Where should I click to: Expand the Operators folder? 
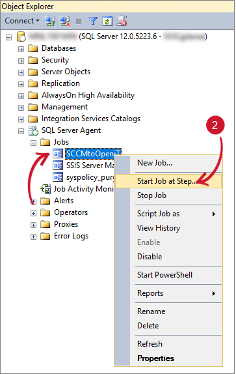[34, 213]
